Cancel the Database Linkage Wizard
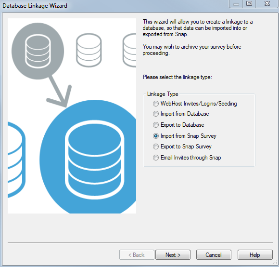This screenshot has width=279, height=267. [214, 254]
